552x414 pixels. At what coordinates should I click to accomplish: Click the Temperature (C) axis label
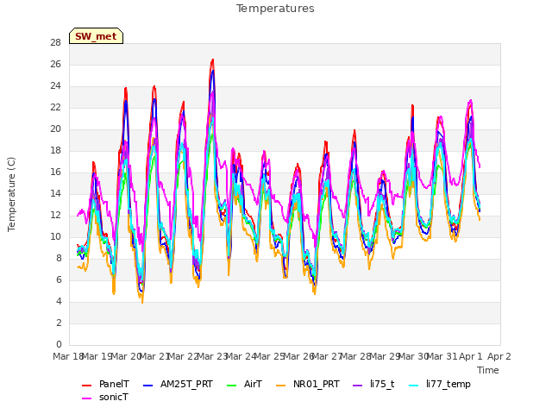click(x=11, y=194)
